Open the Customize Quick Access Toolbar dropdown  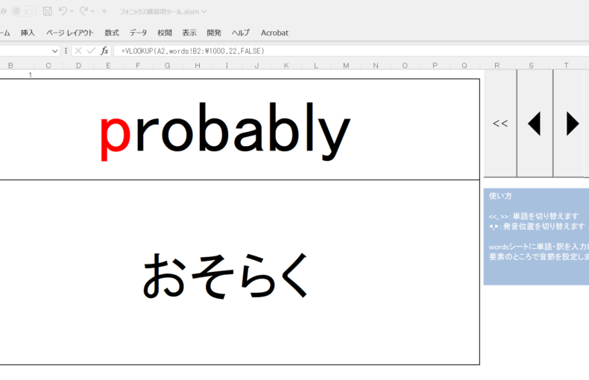point(104,12)
